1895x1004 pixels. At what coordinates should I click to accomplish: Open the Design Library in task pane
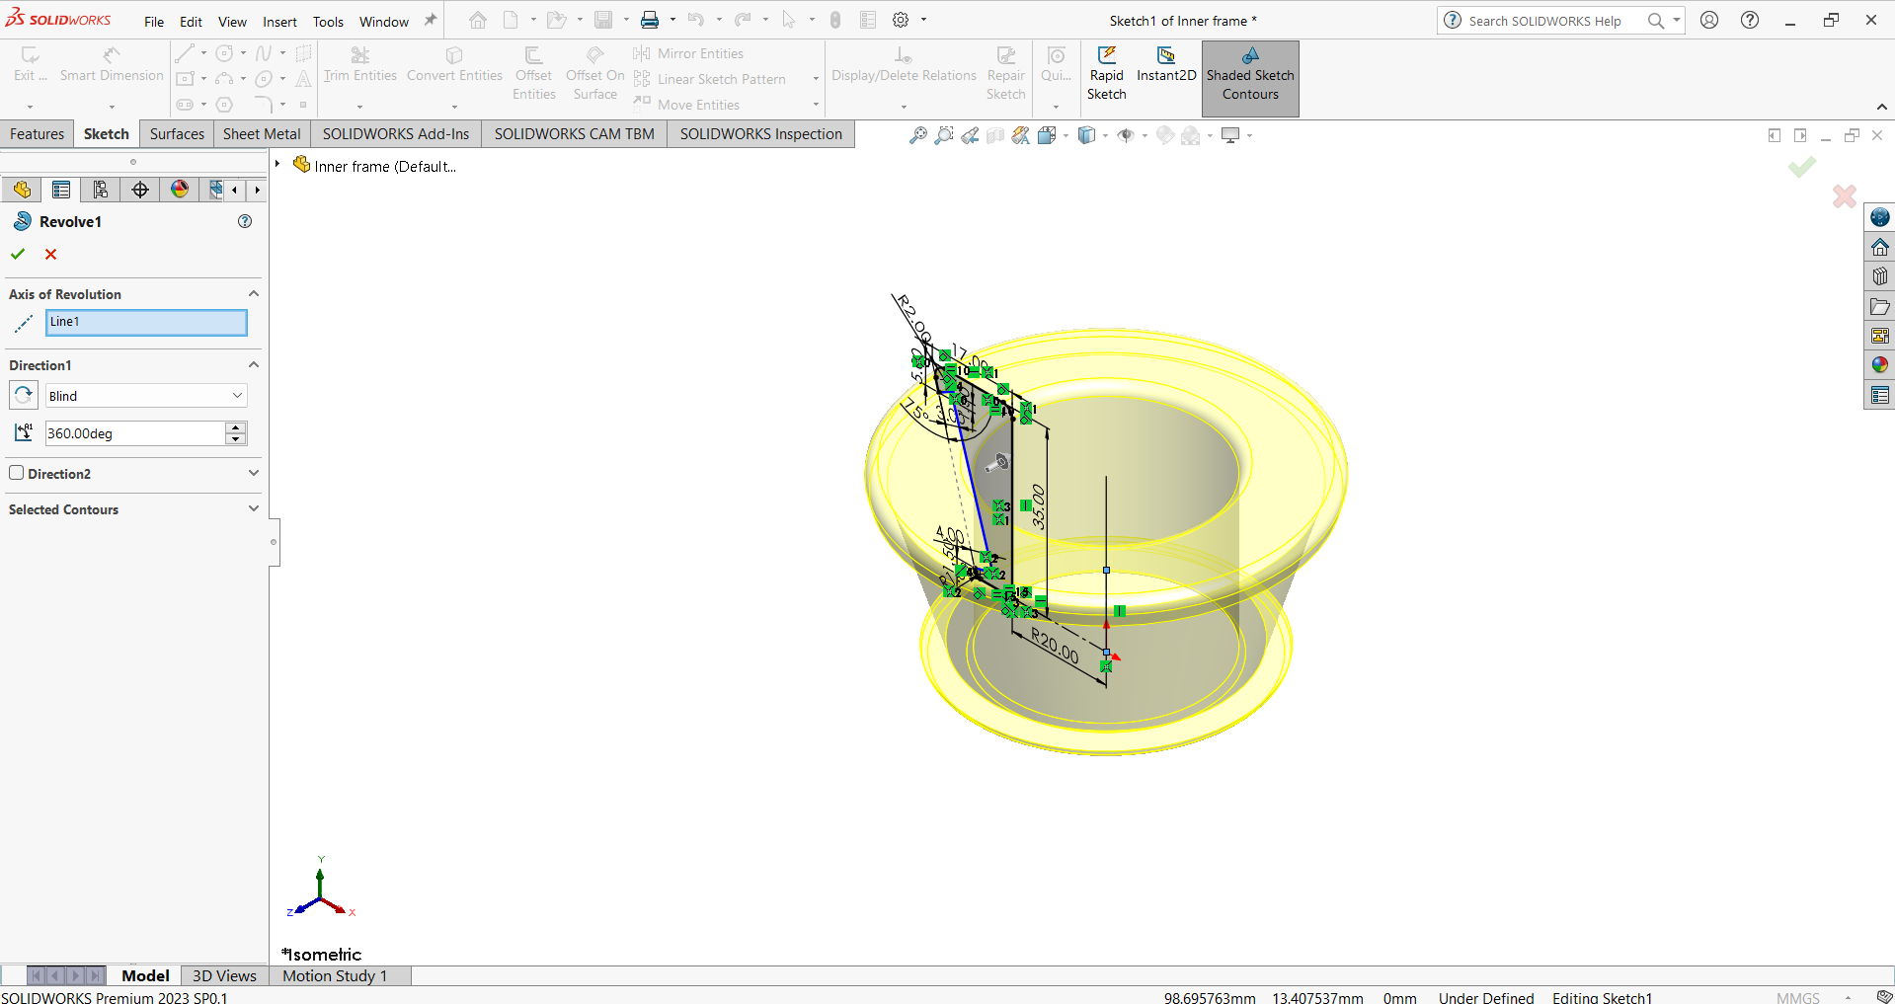point(1879,276)
